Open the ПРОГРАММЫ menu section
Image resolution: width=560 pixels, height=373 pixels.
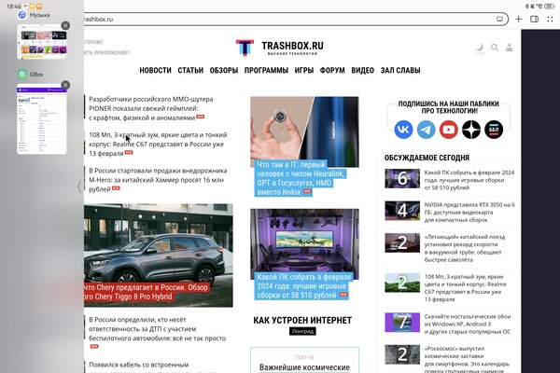click(x=266, y=70)
